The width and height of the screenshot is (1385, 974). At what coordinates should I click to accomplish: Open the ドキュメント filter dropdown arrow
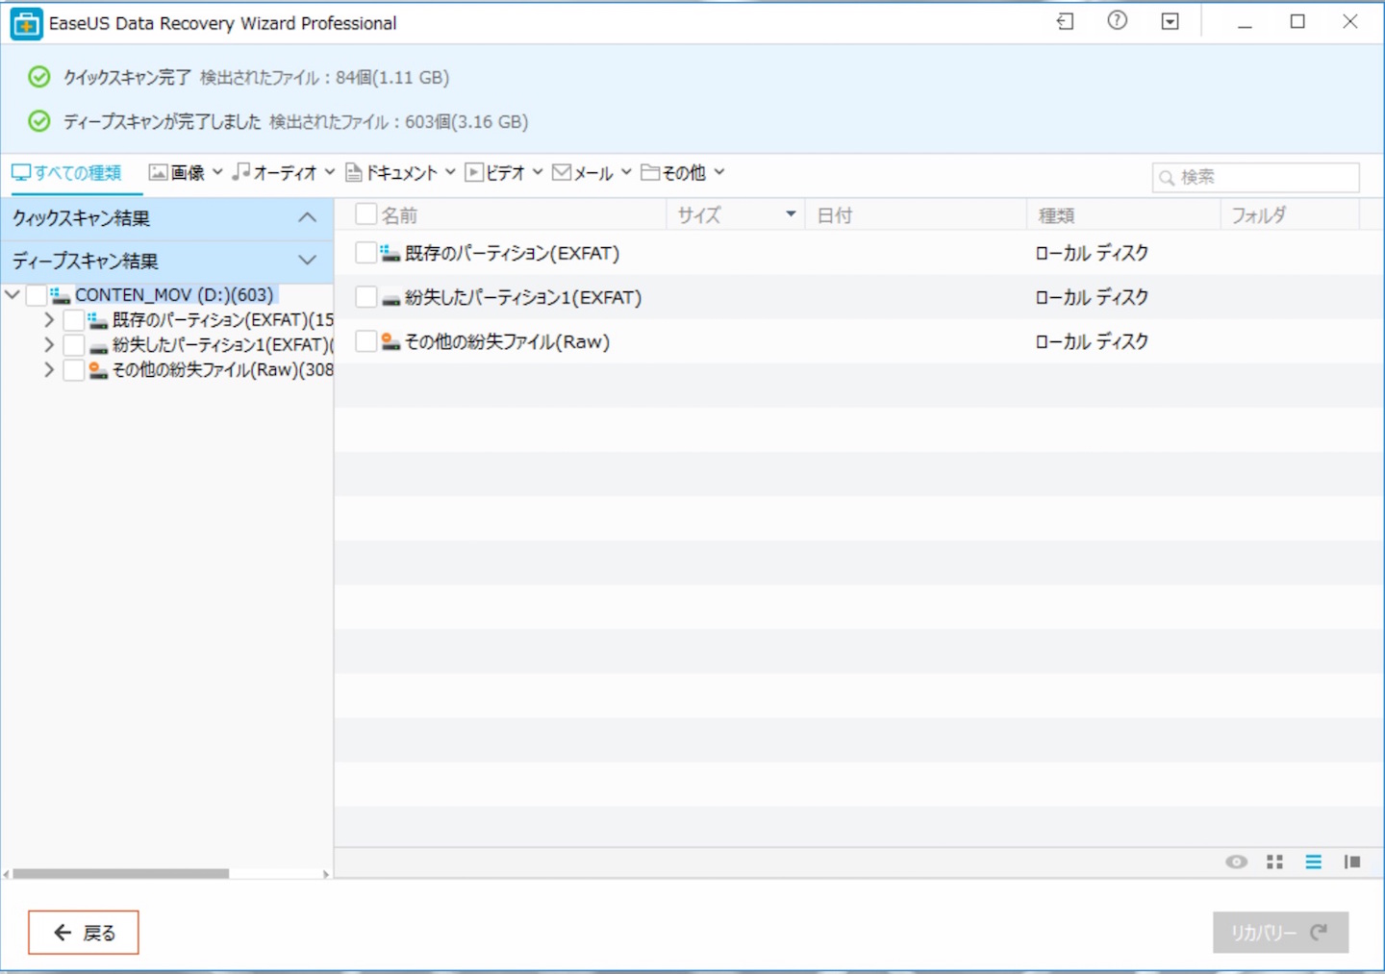[x=449, y=172]
